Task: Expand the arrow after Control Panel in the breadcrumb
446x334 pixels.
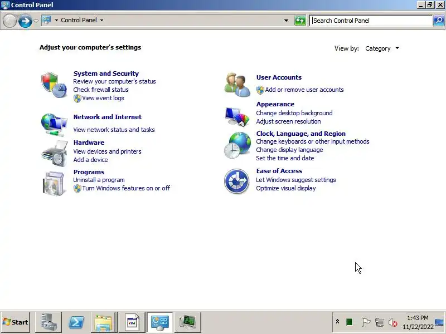Action: pos(101,20)
